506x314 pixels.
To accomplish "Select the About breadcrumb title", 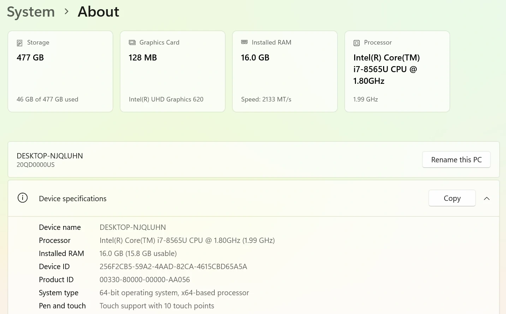I will (x=99, y=12).
